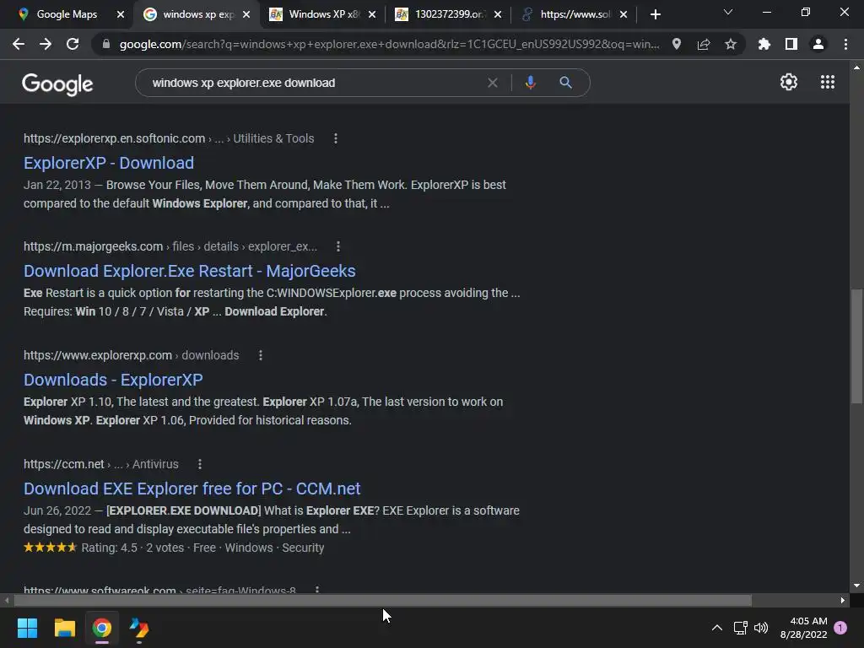Click the scroll down arrow of page
864x648 pixels.
click(856, 586)
